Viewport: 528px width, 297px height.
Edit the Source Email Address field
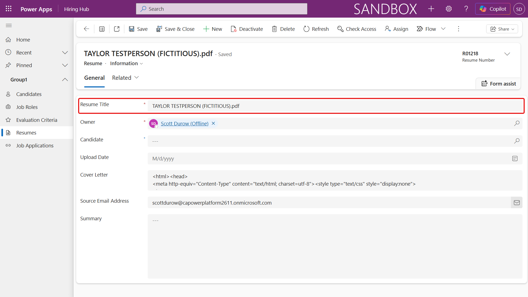point(329,203)
